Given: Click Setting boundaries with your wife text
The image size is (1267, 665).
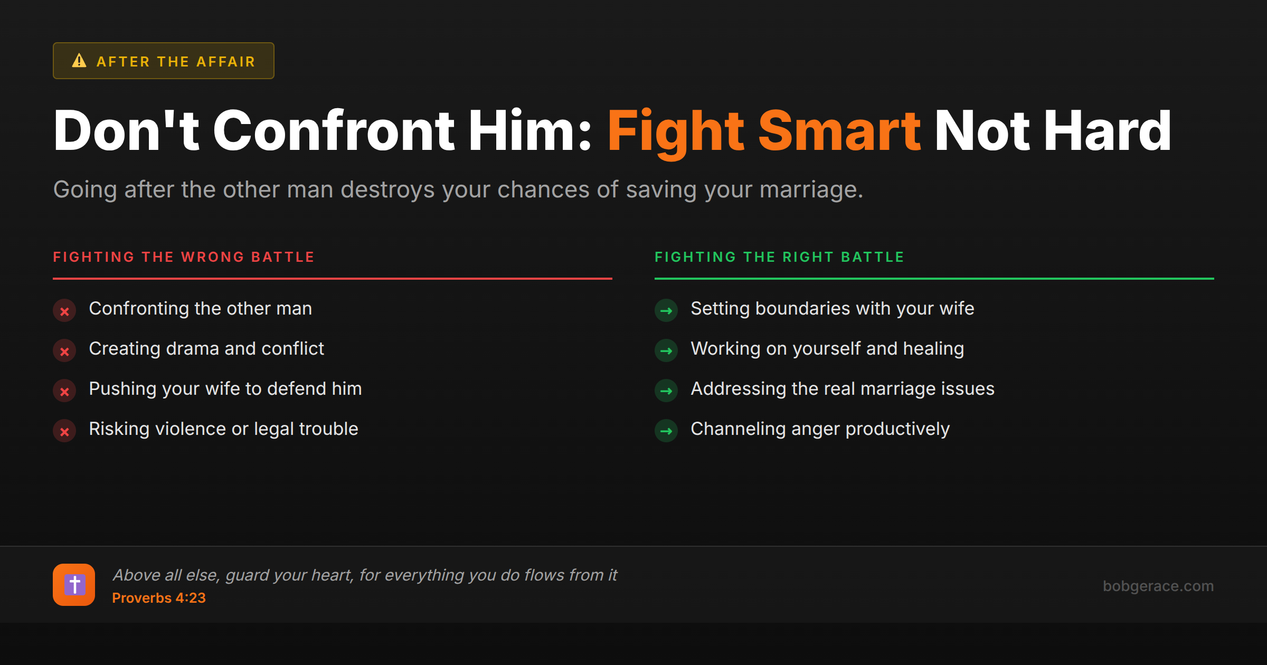Looking at the screenshot, I should (x=832, y=309).
